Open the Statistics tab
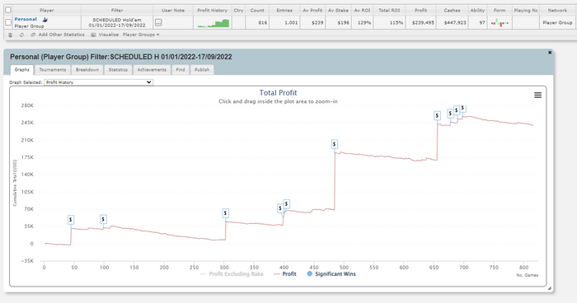 click(x=118, y=70)
